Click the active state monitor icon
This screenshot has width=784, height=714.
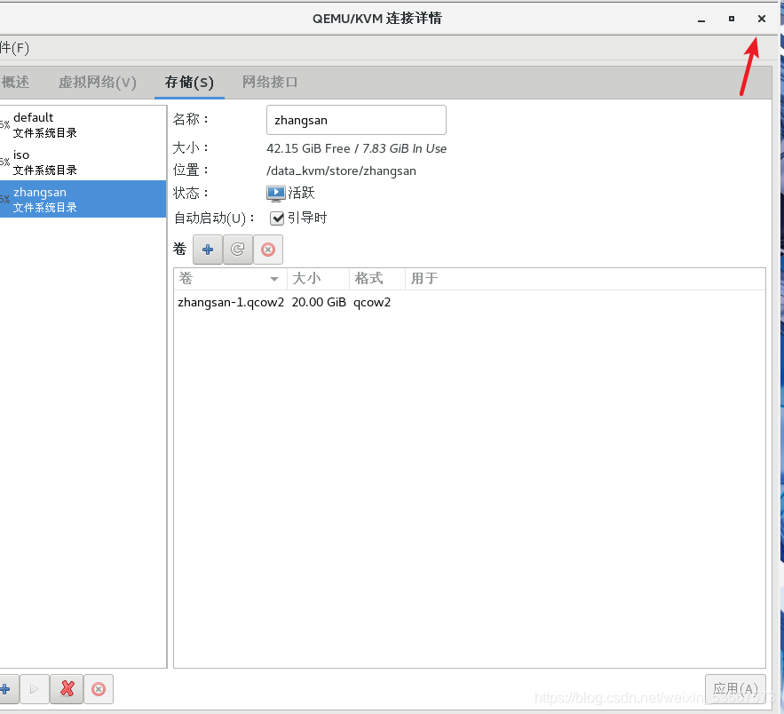coord(275,194)
